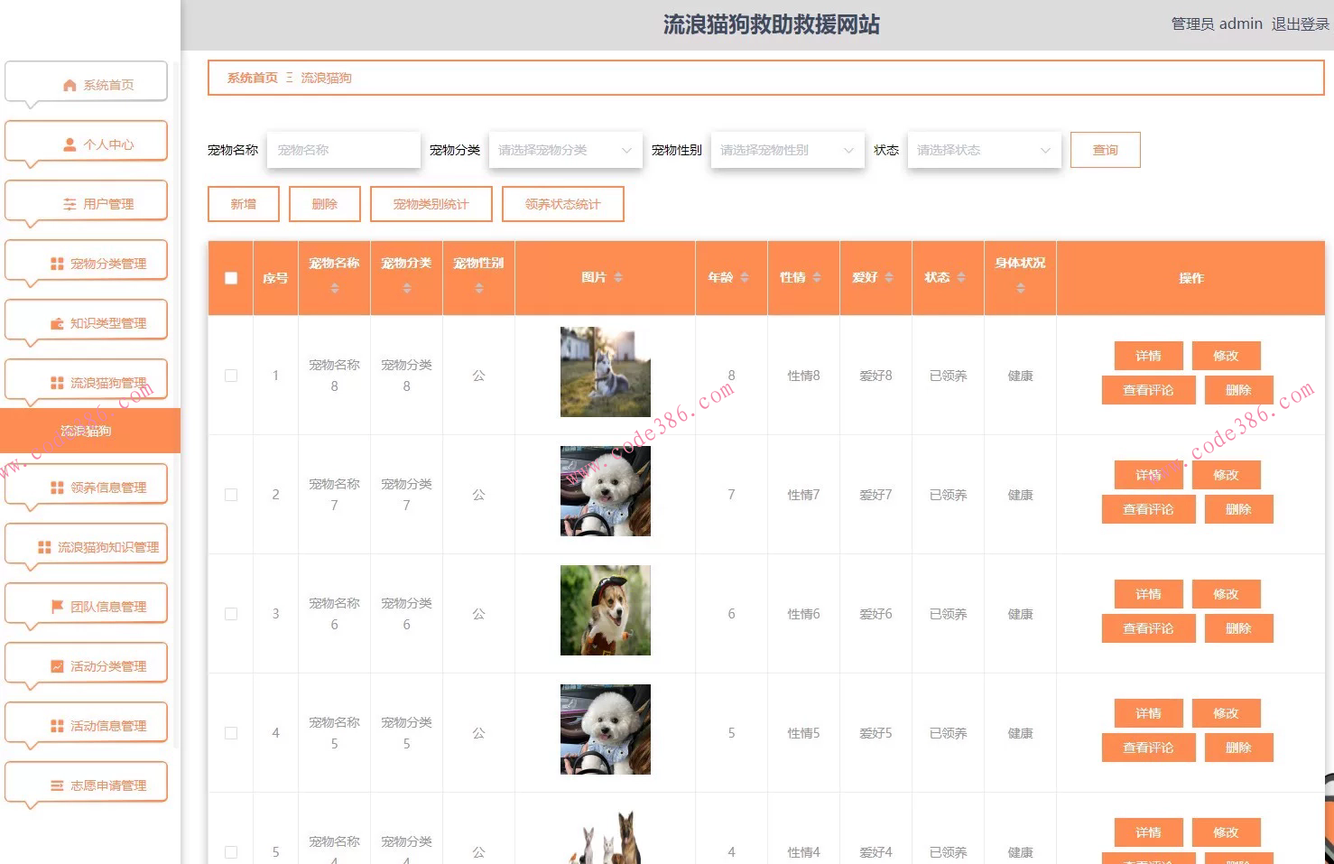Image resolution: width=1334 pixels, height=864 pixels.
Task: Click 删除 for row 4
Action: pos(1238,748)
